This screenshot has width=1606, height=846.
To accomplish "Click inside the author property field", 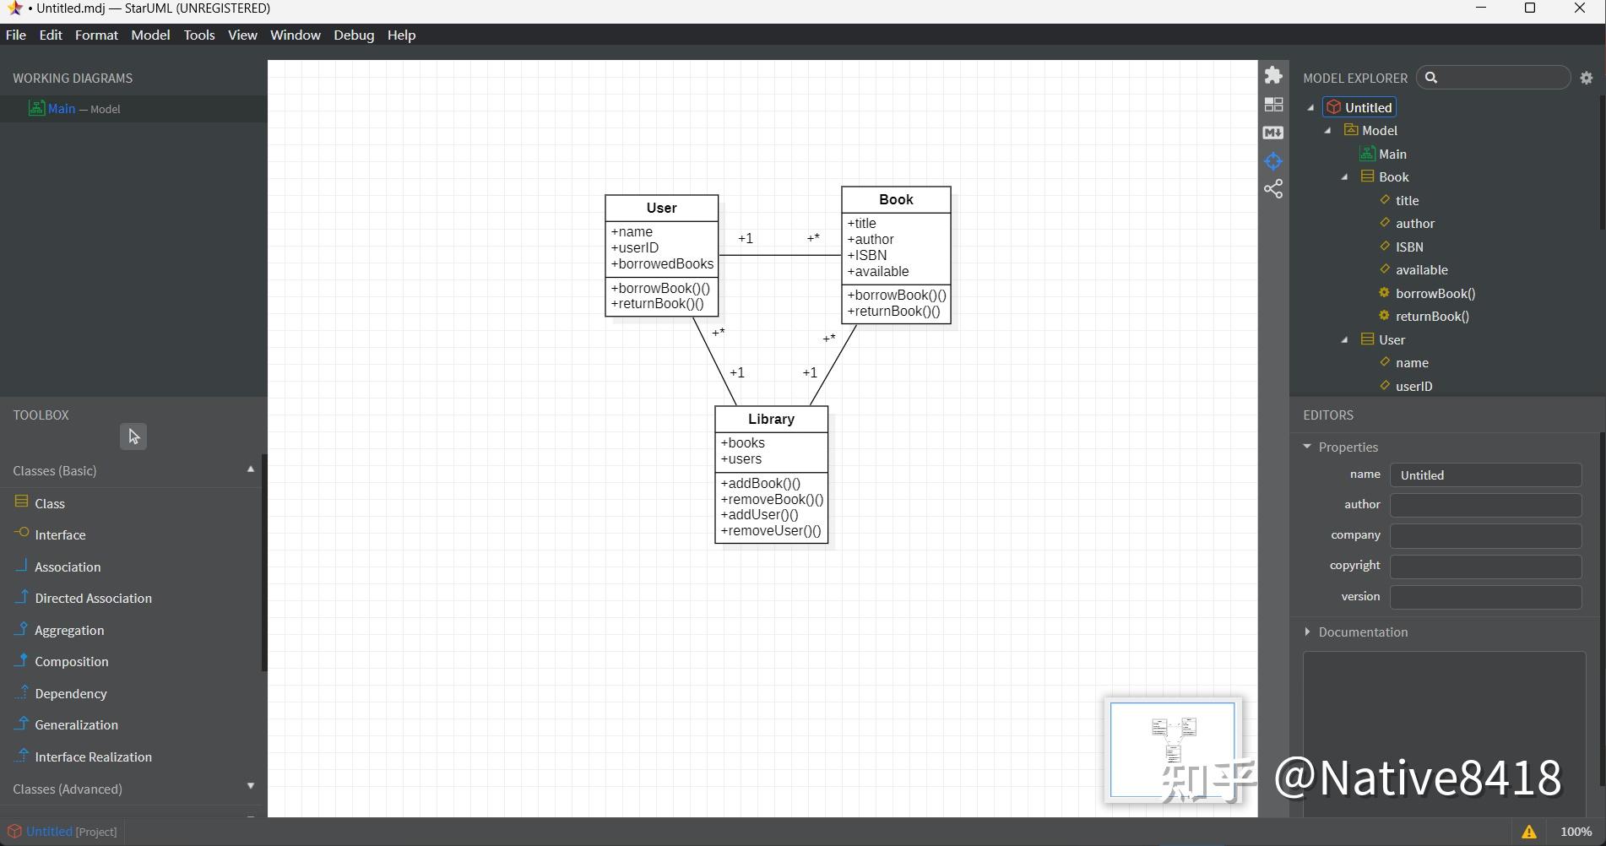I will pos(1485,505).
